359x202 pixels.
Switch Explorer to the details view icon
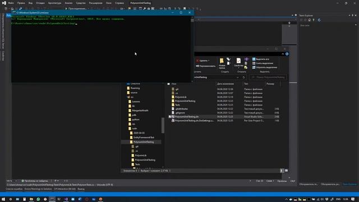pyautogui.click(x=282, y=171)
